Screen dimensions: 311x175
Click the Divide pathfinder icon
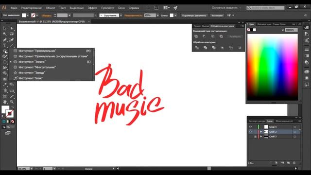pos(197,48)
